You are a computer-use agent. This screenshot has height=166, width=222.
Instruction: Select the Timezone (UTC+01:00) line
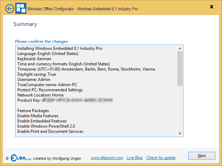pyautogui.click(x=86, y=69)
